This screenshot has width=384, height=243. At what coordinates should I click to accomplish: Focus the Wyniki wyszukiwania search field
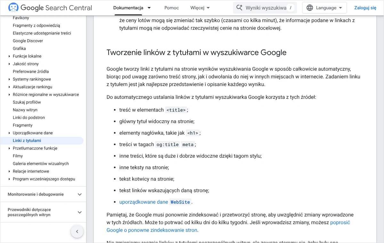(265, 8)
